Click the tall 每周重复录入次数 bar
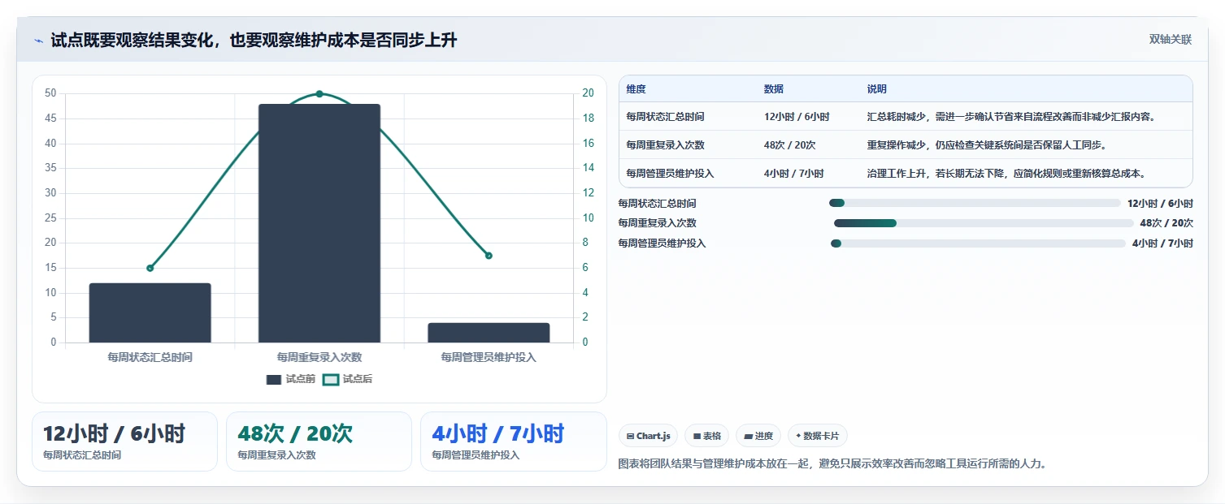1225x504 pixels. [x=319, y=223]
